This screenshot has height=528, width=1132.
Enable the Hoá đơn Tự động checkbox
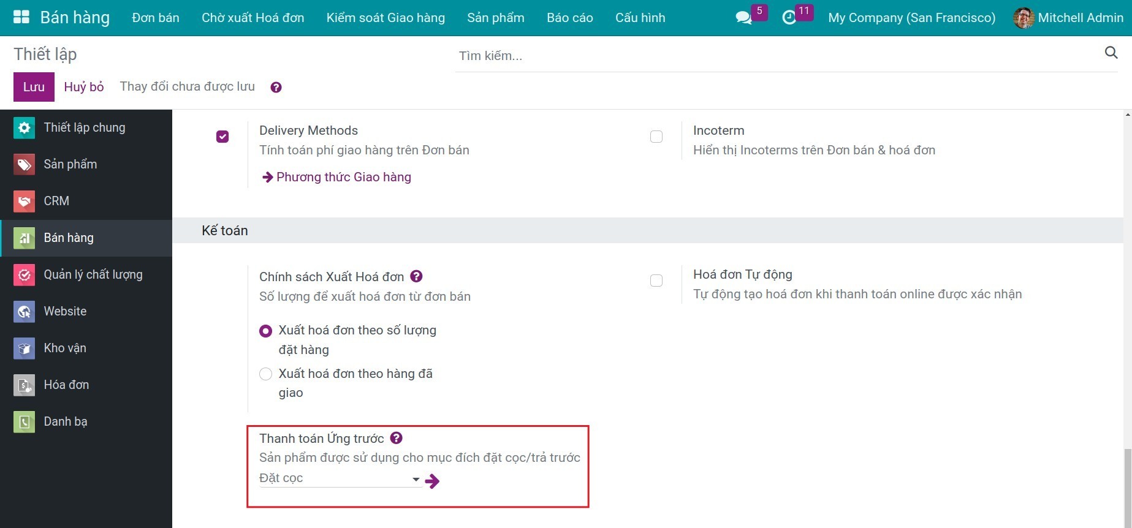click(656, 281)
